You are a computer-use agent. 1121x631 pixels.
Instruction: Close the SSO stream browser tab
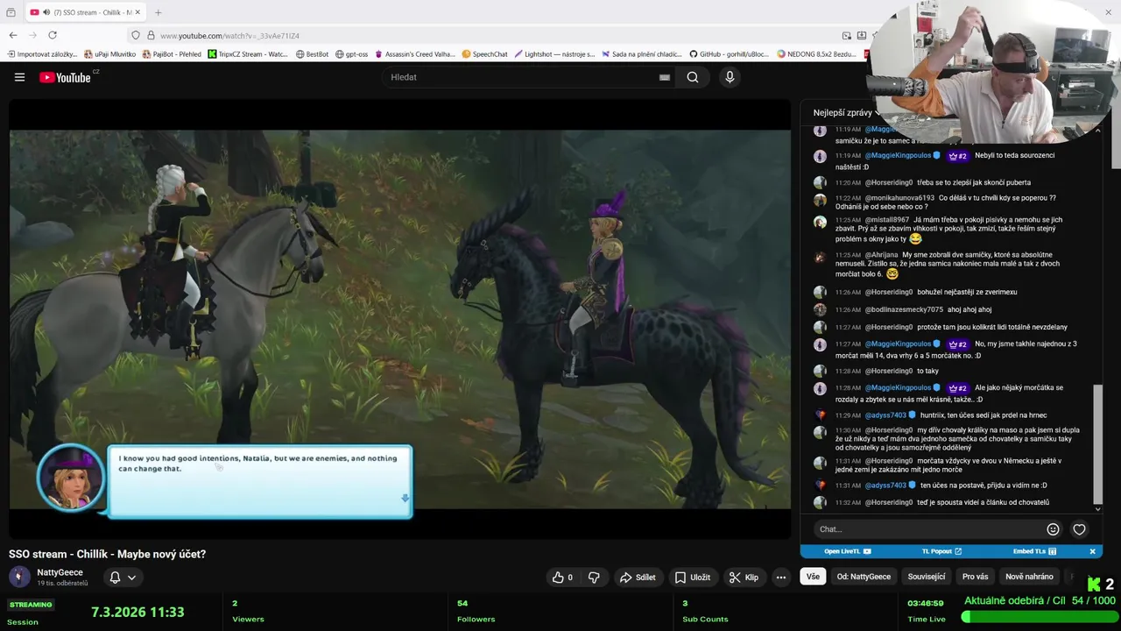pos(137,12)
